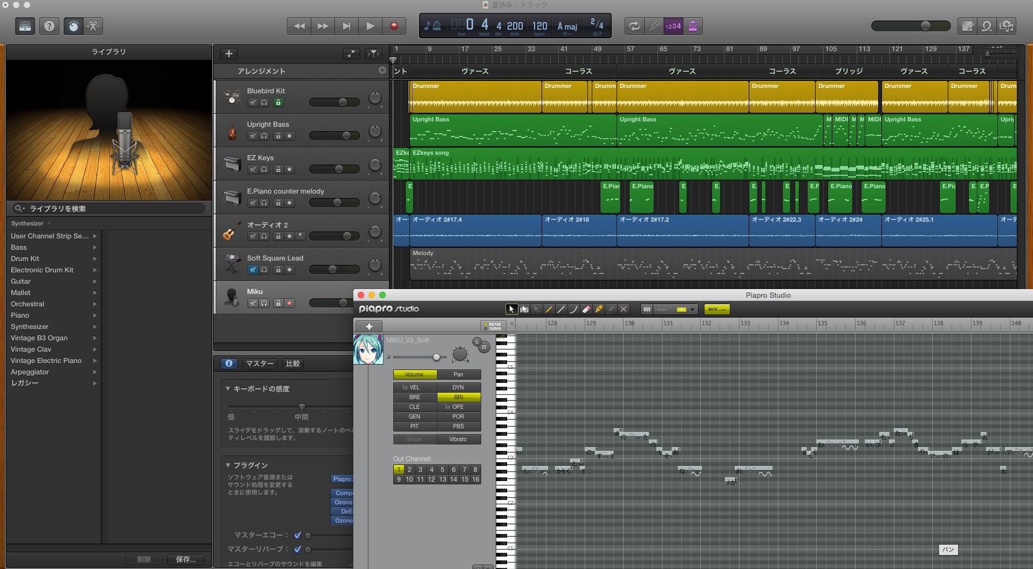Viewport: 1033px width, 569px height.
Task: Add a new track with plus button
Action: pyautogui.click(x=229, y=53)
